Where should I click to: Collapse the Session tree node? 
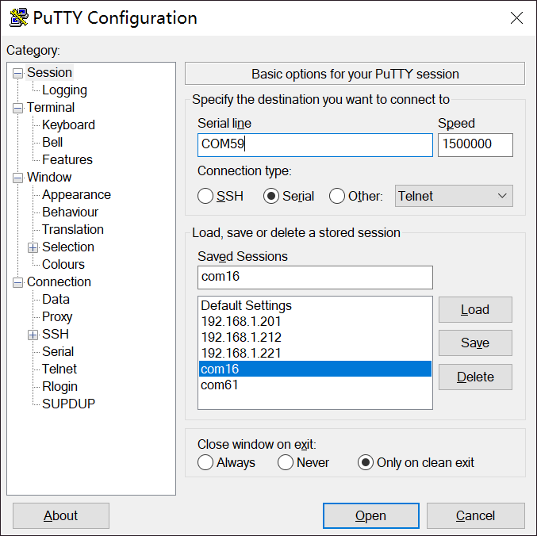17,73
